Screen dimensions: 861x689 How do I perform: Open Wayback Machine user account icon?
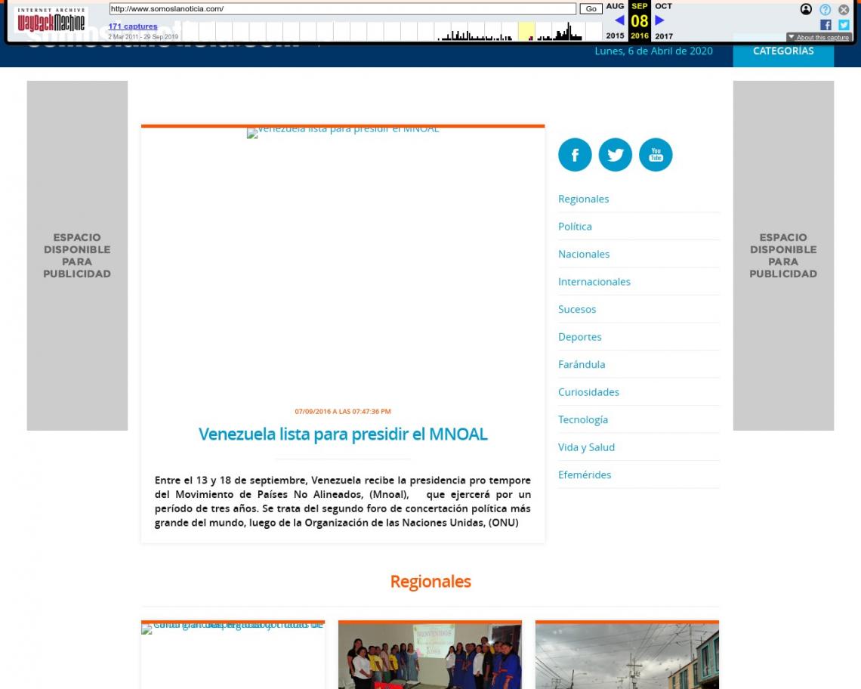(806, 9)
